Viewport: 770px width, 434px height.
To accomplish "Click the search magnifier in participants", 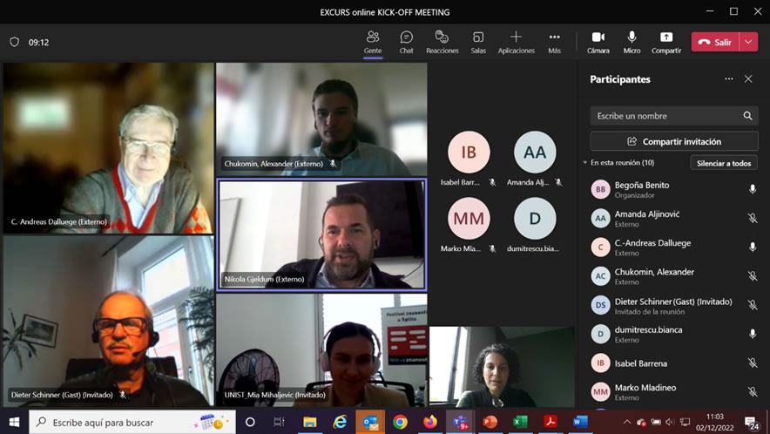I will pos(747,116).
